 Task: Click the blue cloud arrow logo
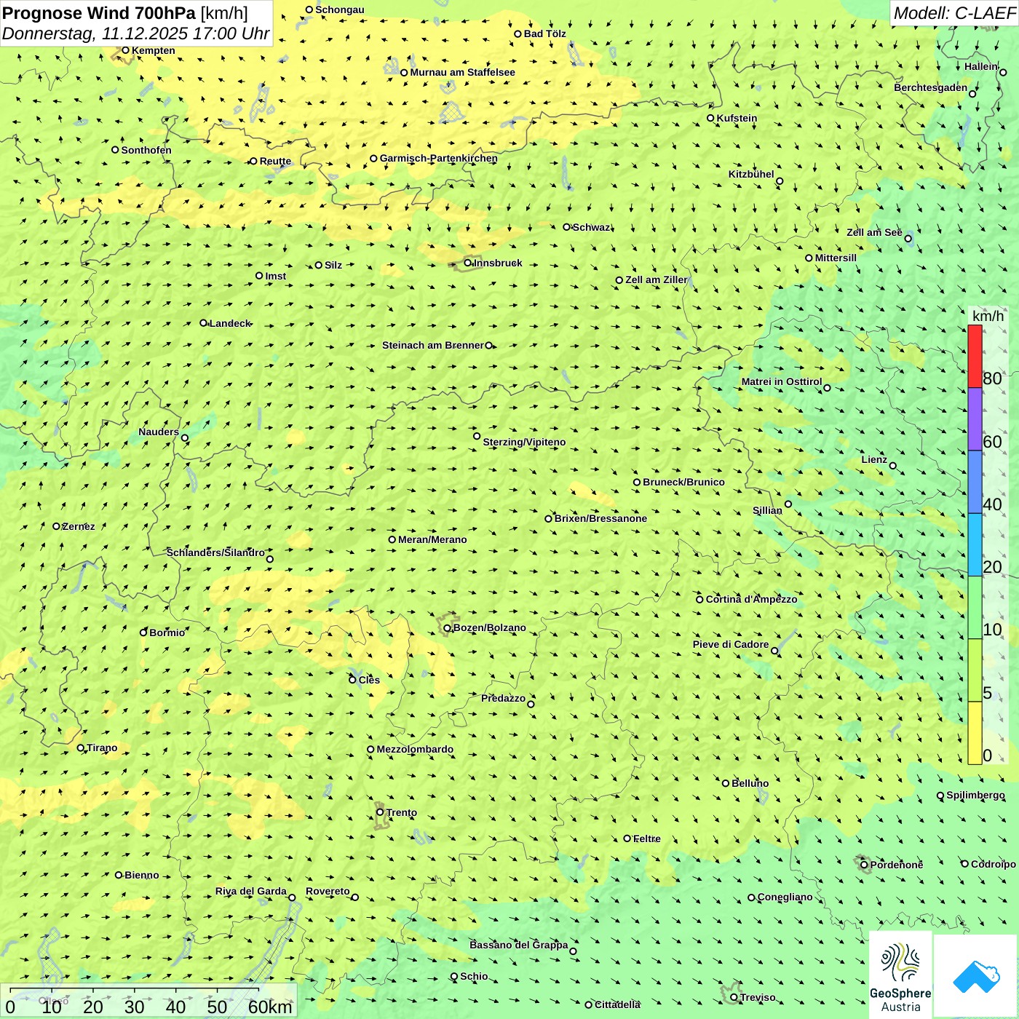coord(976,976)
